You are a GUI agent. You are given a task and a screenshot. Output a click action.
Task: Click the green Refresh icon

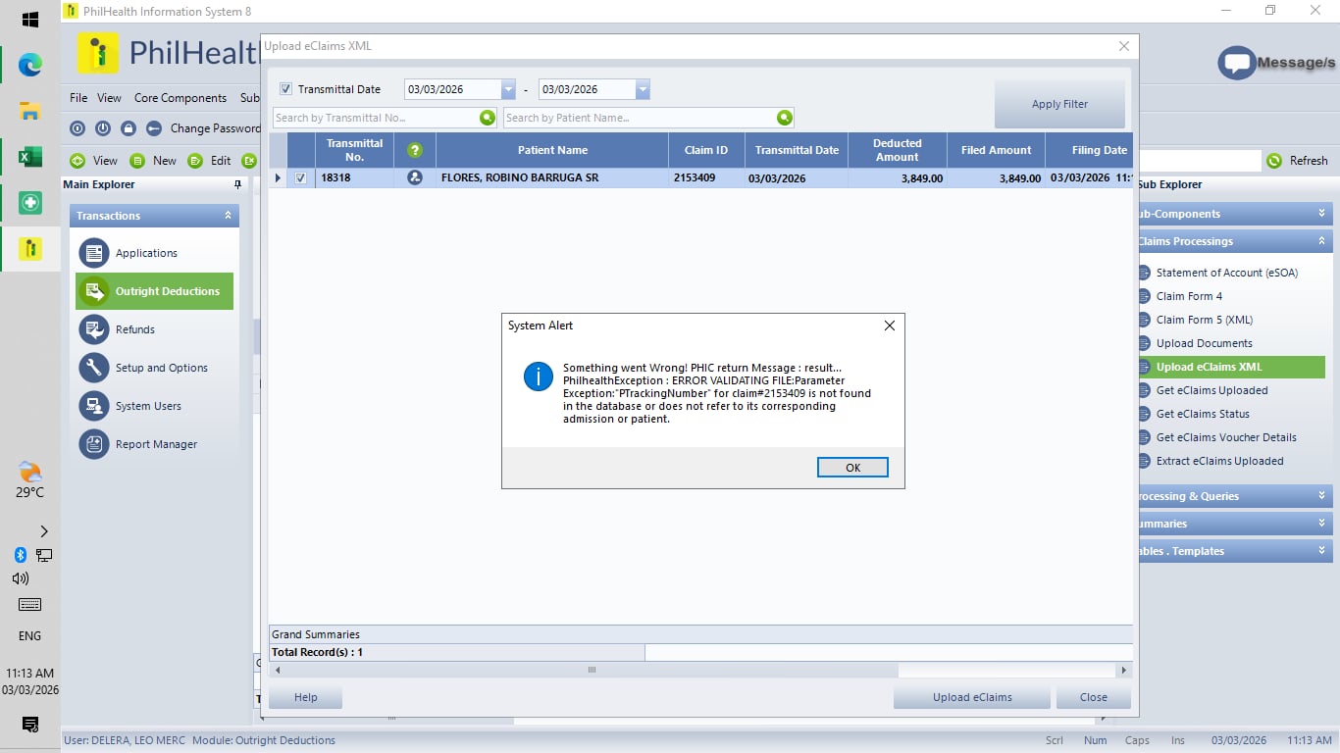tap(1274, 161)
